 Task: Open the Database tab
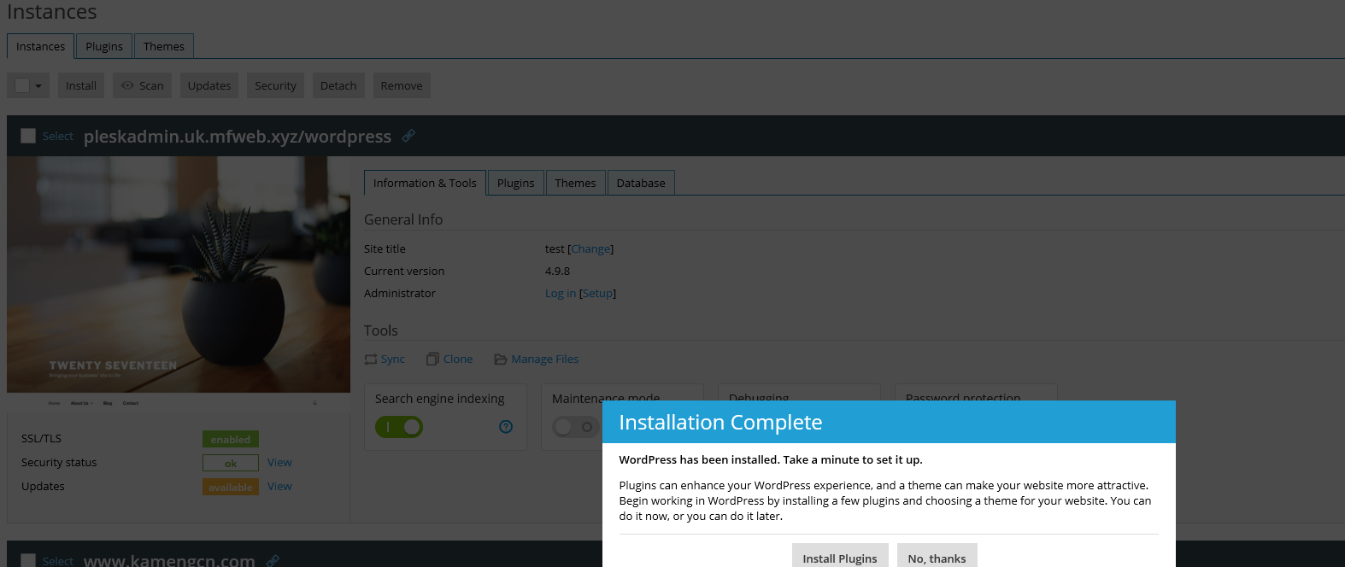tap(641, 183)
